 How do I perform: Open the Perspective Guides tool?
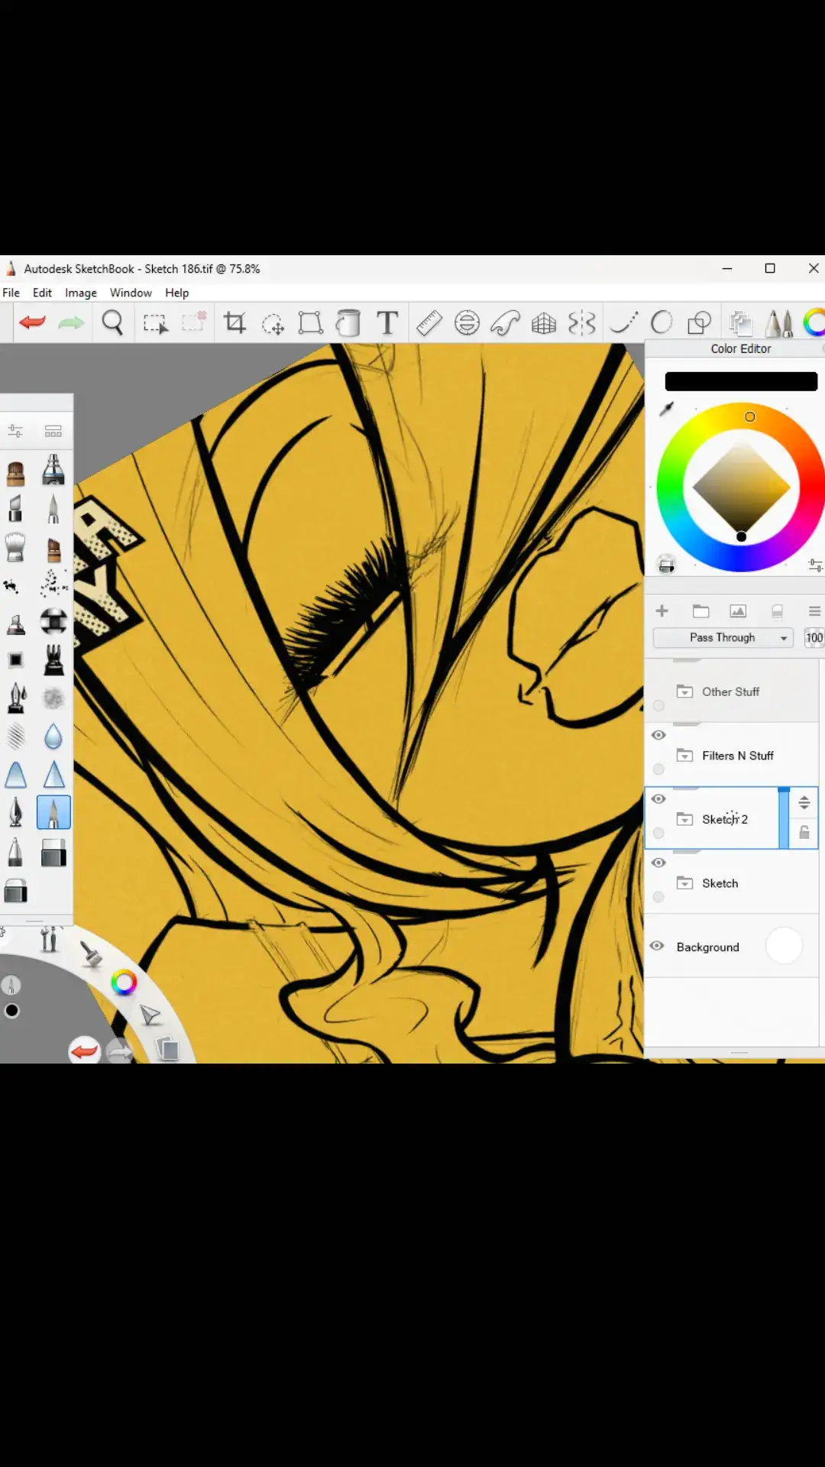coord(544,322)
